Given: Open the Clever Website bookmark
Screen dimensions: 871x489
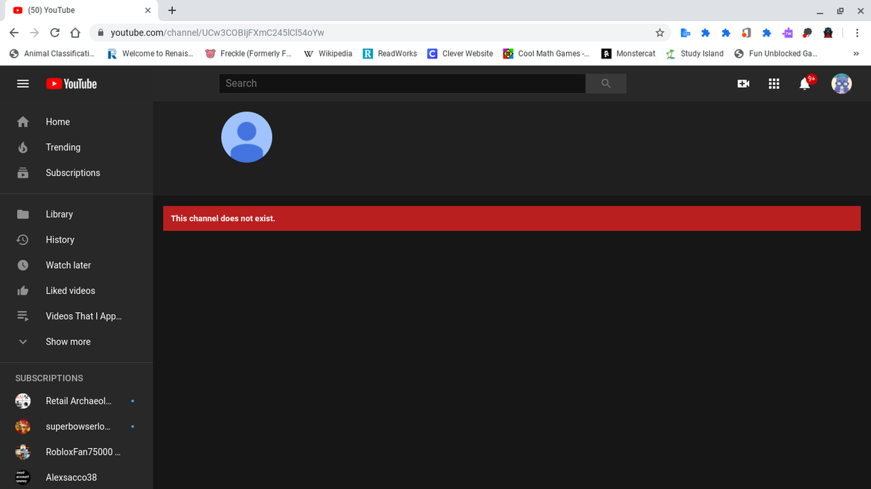Looking at the screenshot, I should (x=460, y=54).
